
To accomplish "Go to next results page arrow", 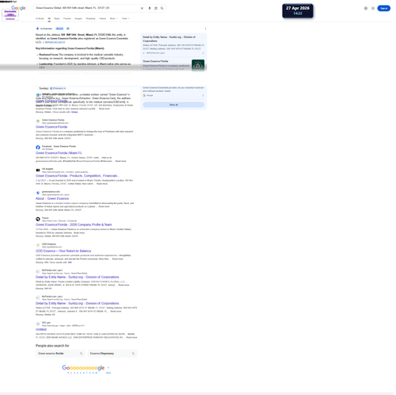I will click(x=109, y=367).
